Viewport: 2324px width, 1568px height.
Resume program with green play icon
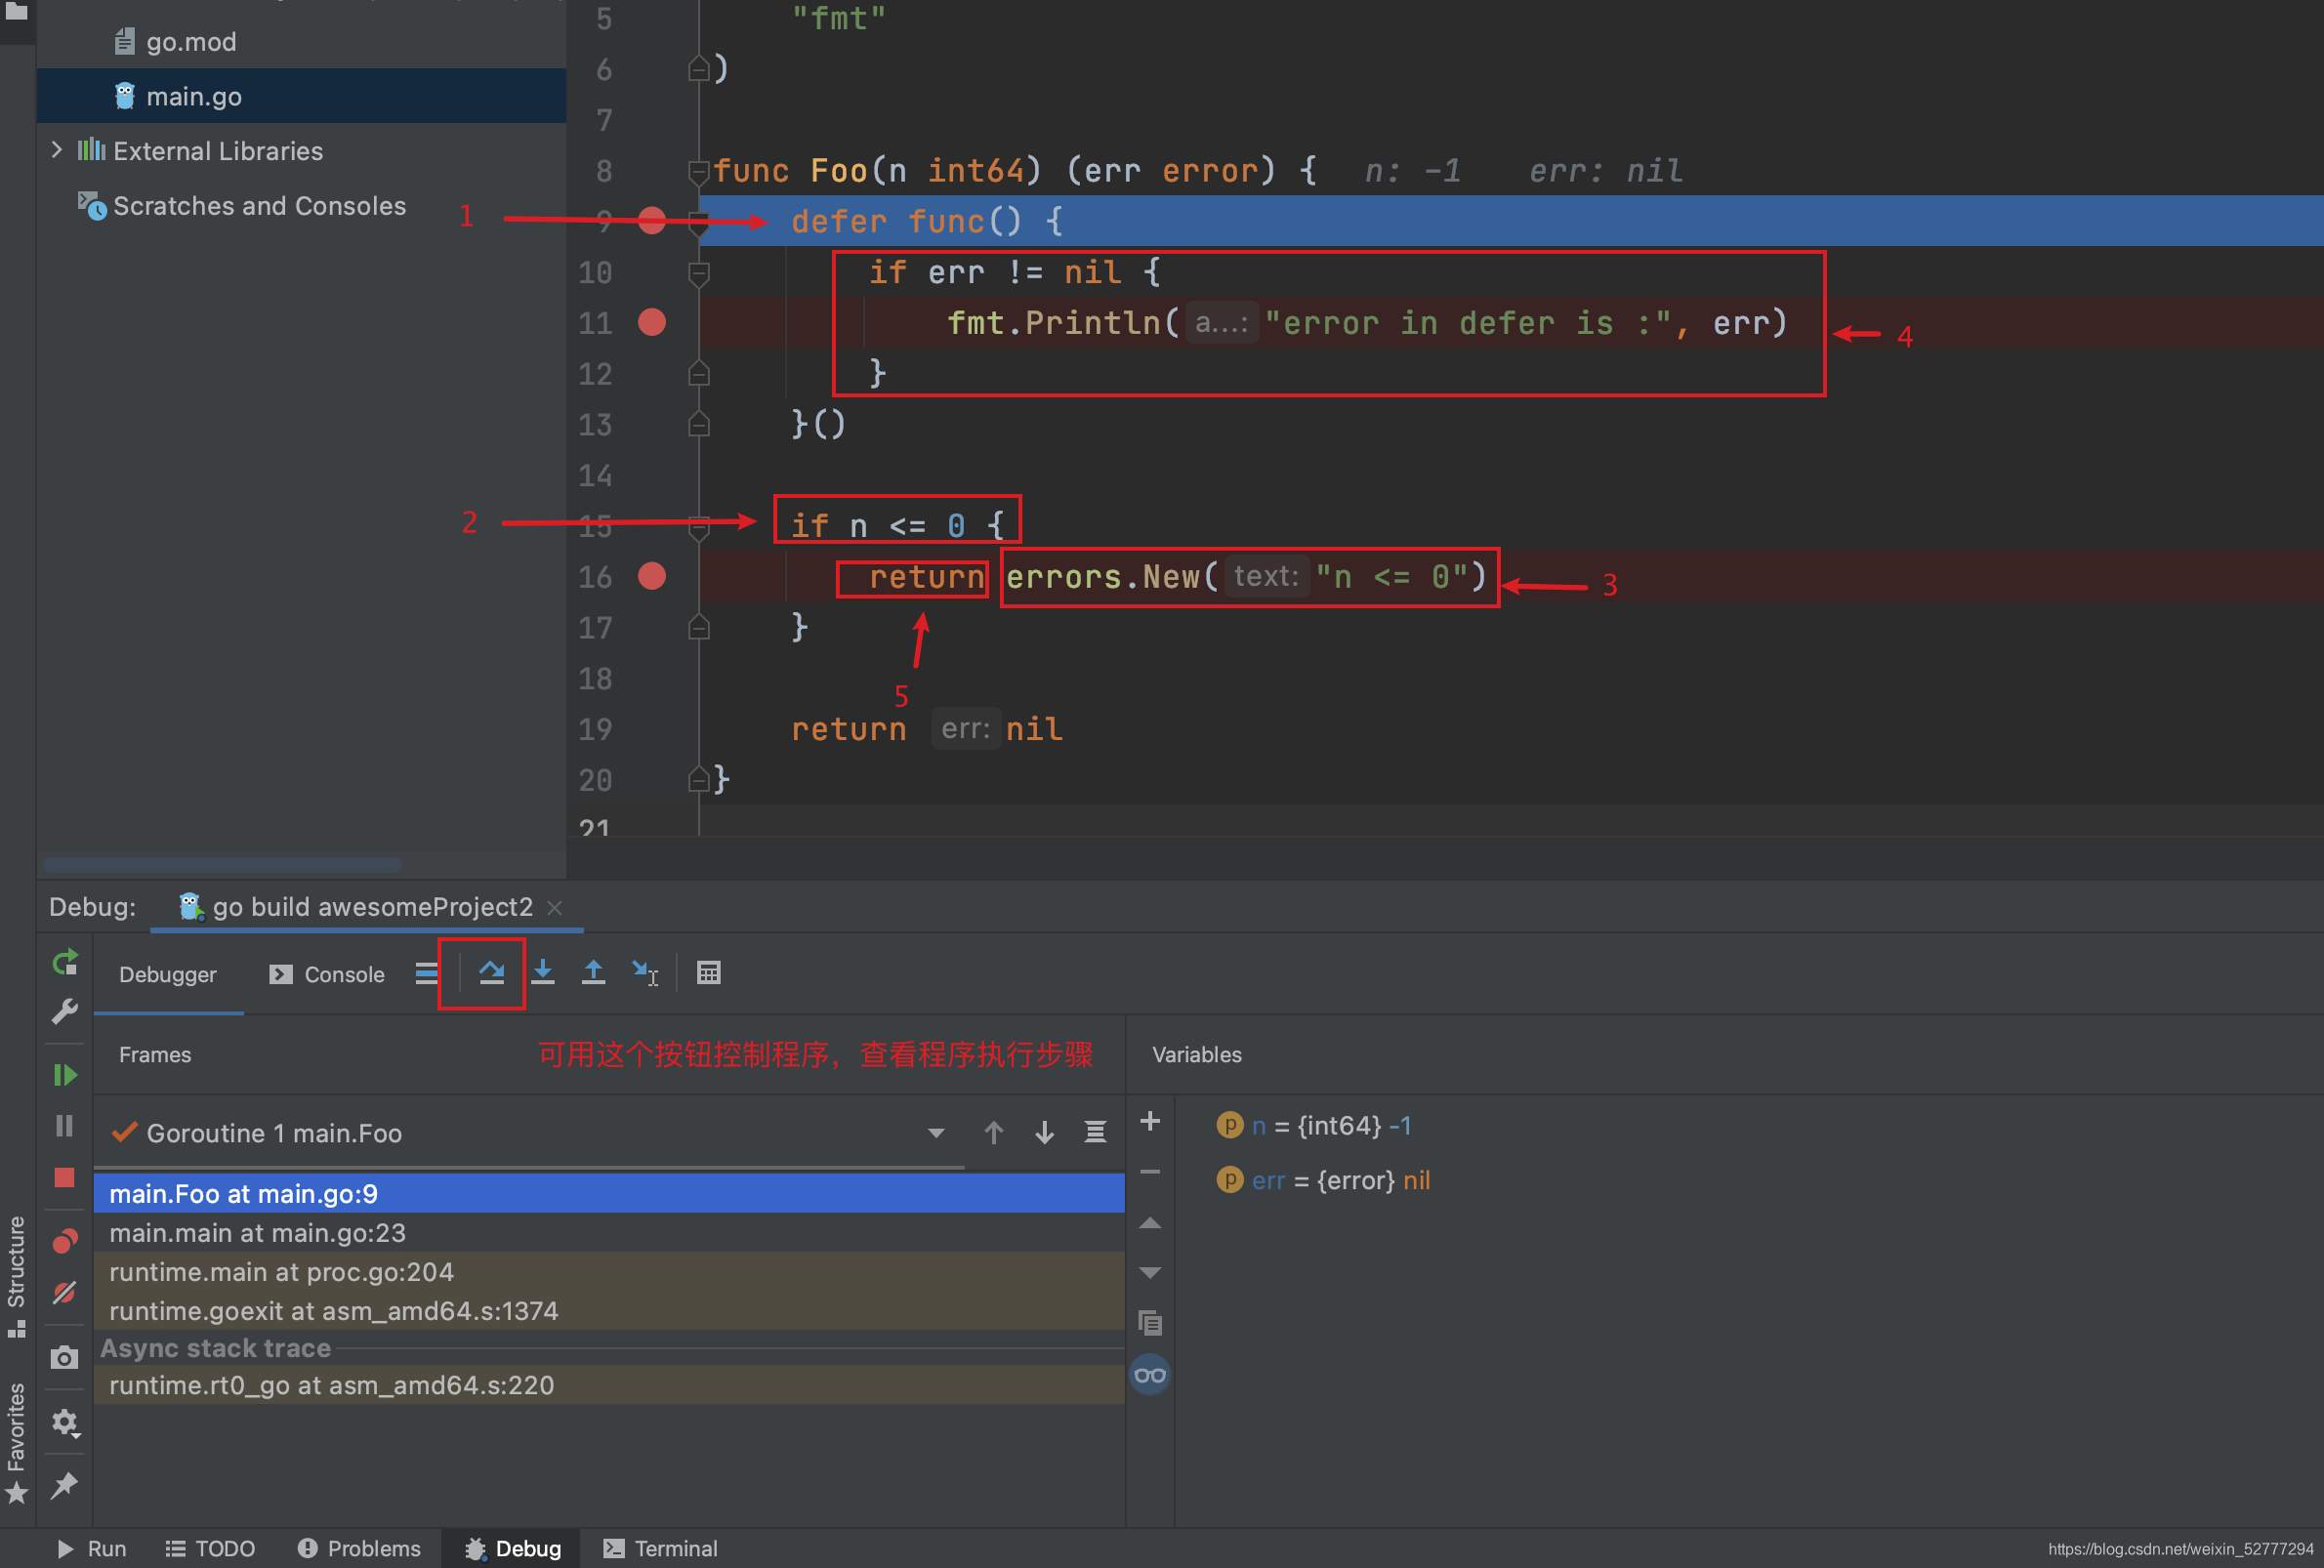[x=65, y=1075]
